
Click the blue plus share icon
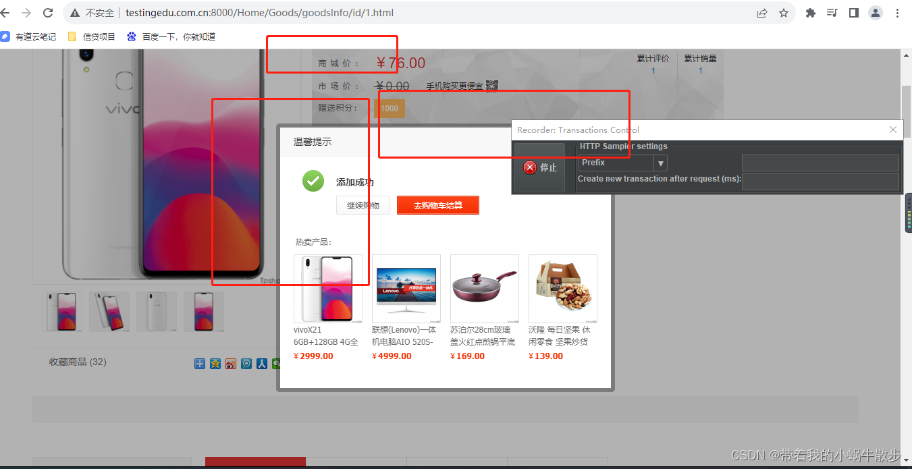tap(200, 364)
